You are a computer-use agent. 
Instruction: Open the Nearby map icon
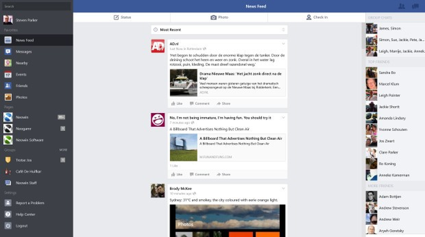click(x=8, y=63)
